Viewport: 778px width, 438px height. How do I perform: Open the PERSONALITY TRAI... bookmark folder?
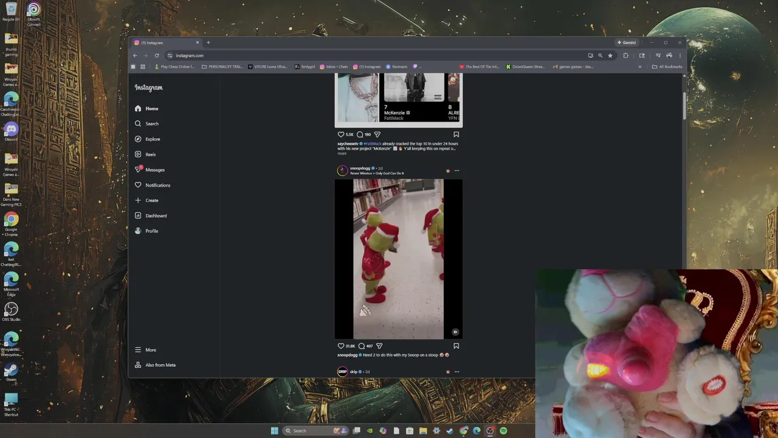(x=222, y=67)
